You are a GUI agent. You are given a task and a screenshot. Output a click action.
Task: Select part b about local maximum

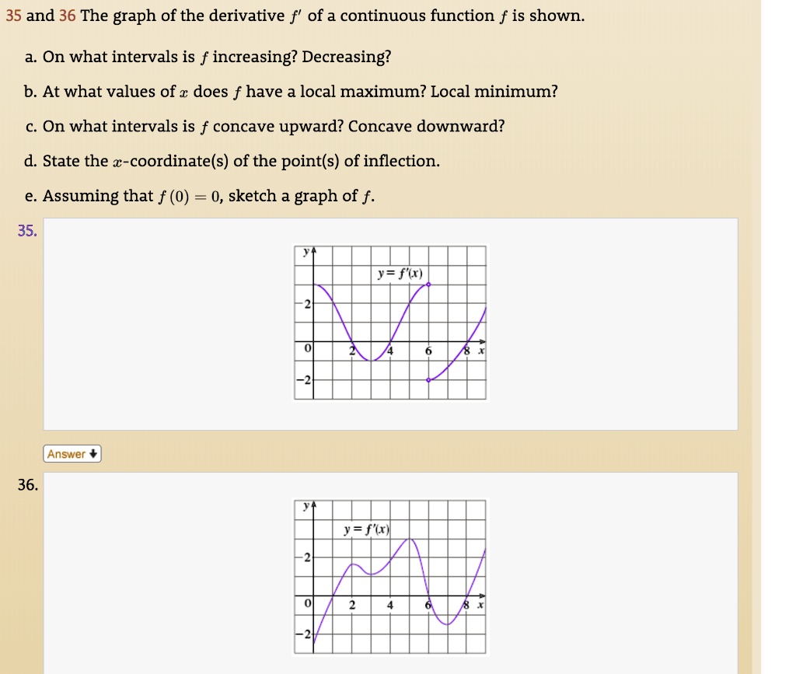click(290, 91)
